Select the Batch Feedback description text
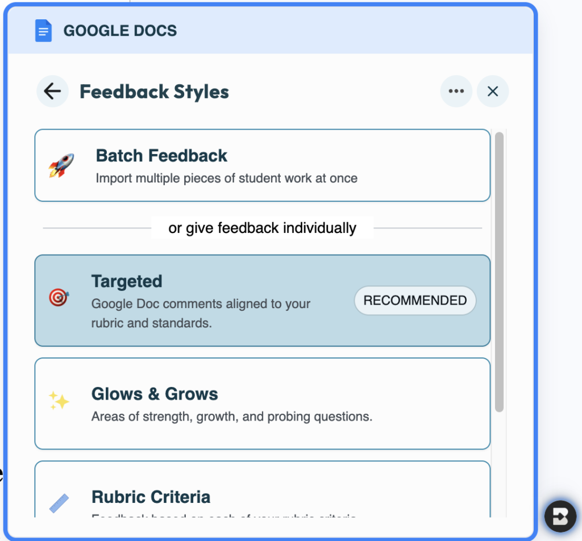Viewport: 582px width, 541px height. click(226, 178)
